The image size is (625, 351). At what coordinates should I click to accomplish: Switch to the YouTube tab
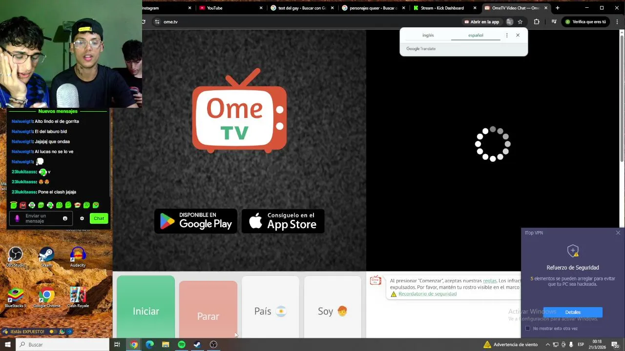[231, 8]
